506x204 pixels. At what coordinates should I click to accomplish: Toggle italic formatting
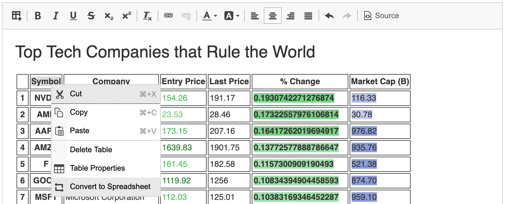pos(56,16)
